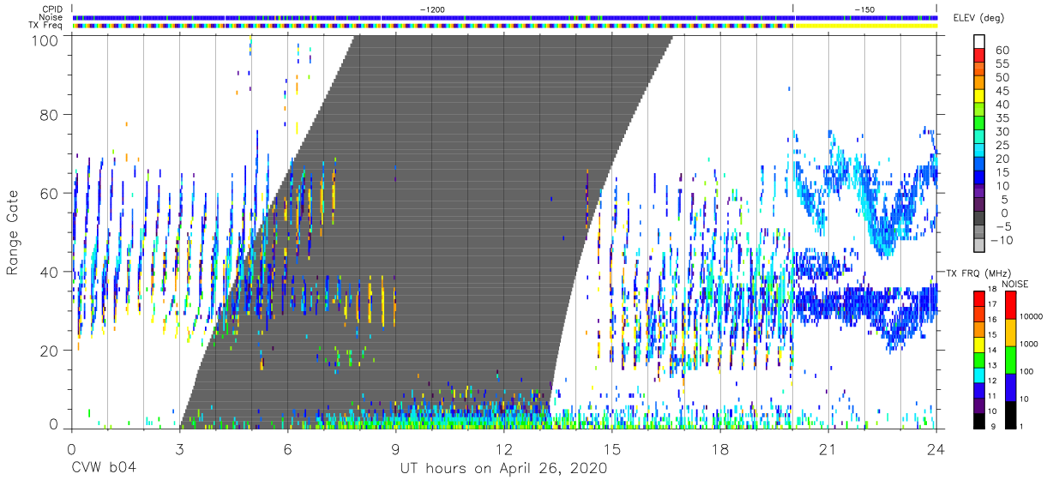Pick the yellow 14–15 MHz TX FRQ swatch
1053x486 pixels.
[x=978, y=344]
